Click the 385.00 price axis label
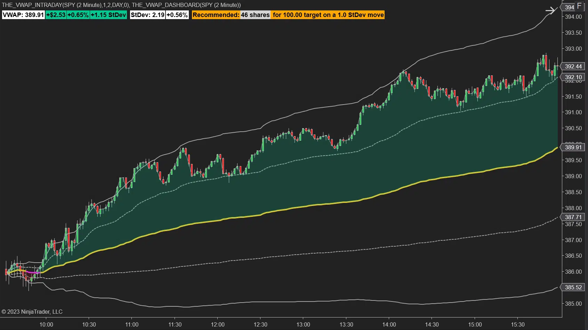 [x=573, y=304]
